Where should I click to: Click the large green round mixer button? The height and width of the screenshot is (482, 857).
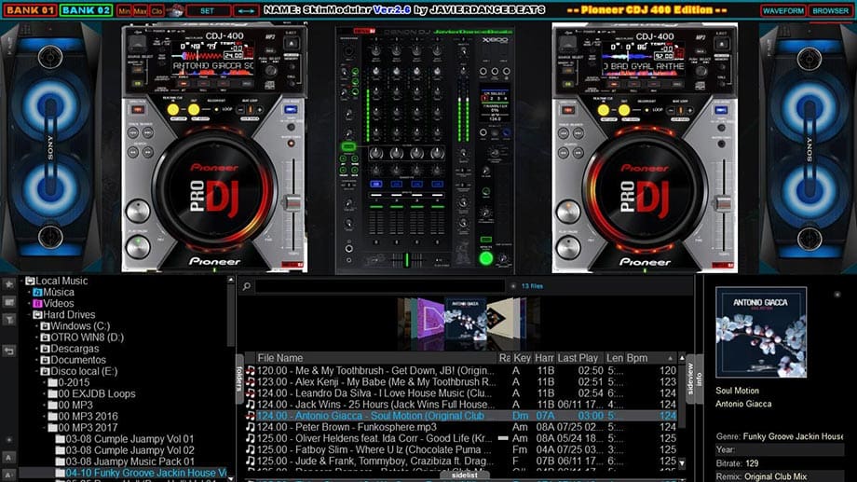pyautogui.click(x=486, y=259)
